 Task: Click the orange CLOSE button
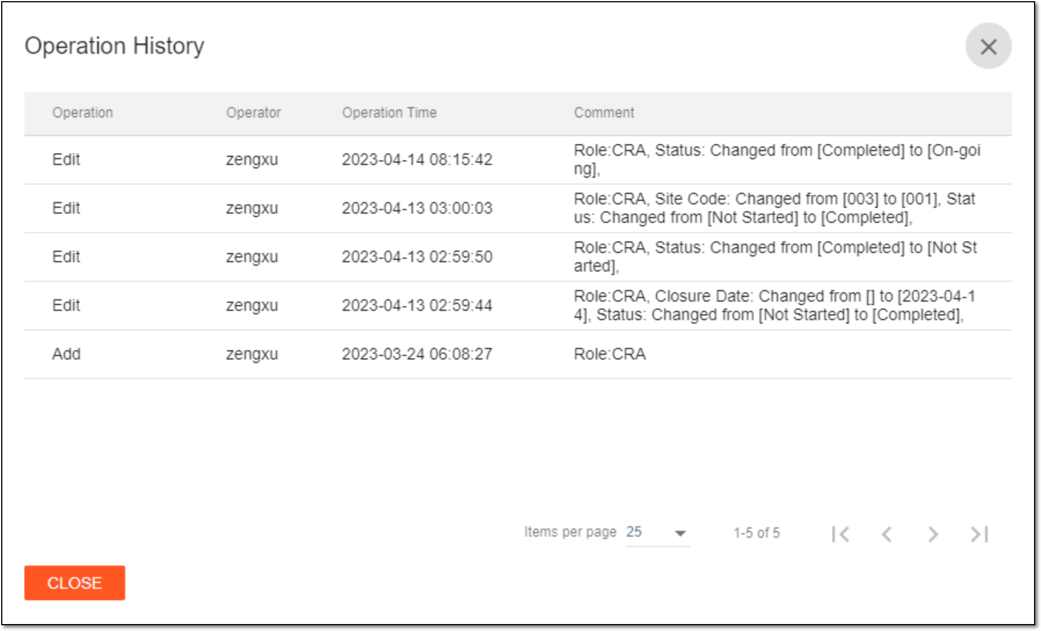point(75,582)
